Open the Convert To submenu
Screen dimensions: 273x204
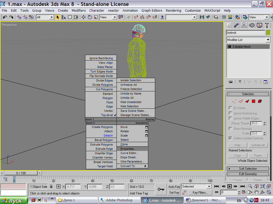point(132,166)
